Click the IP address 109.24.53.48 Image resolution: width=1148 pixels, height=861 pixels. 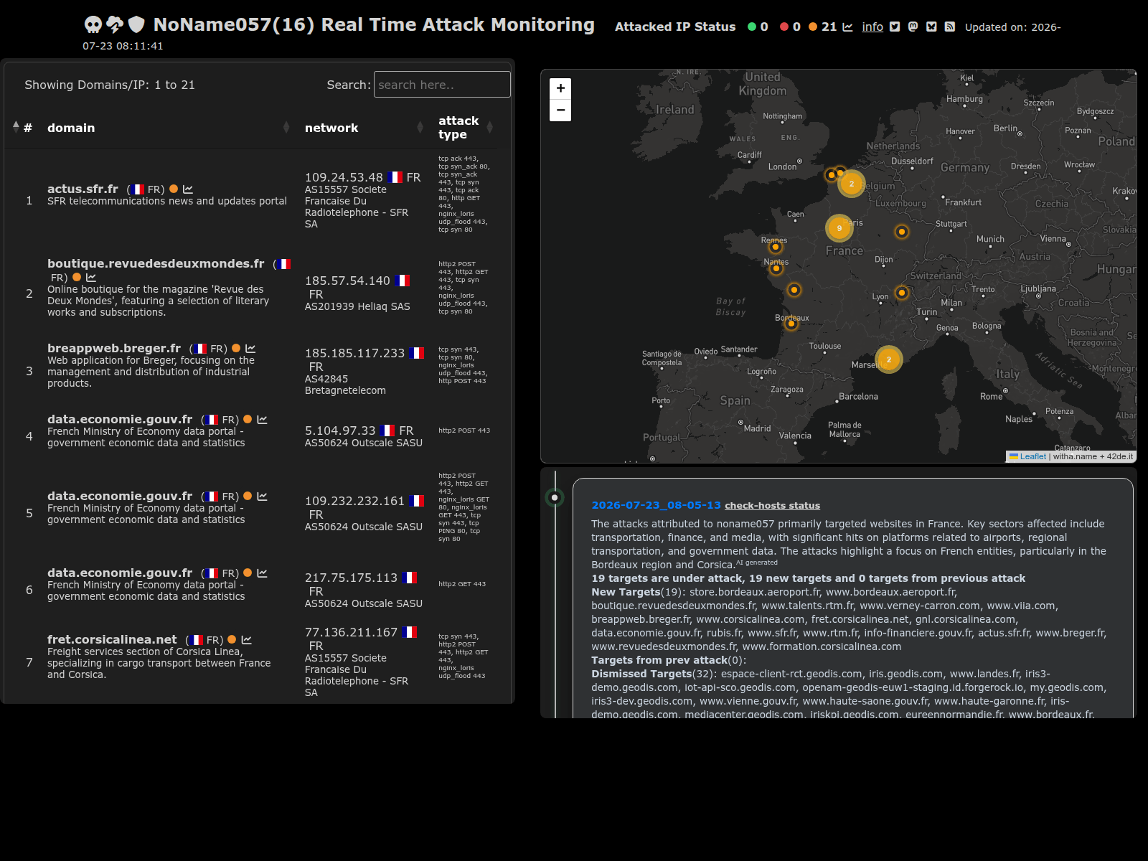344,177
